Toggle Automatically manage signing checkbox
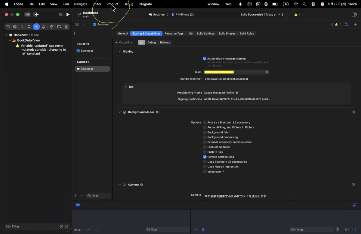Screen dimensions: 361x234 click(x=205, y=58)
